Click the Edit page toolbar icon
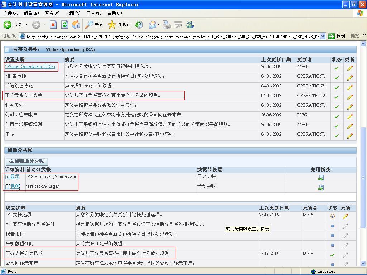The width and height of the screenshot is (367, 275). click(x=178, y=25)
